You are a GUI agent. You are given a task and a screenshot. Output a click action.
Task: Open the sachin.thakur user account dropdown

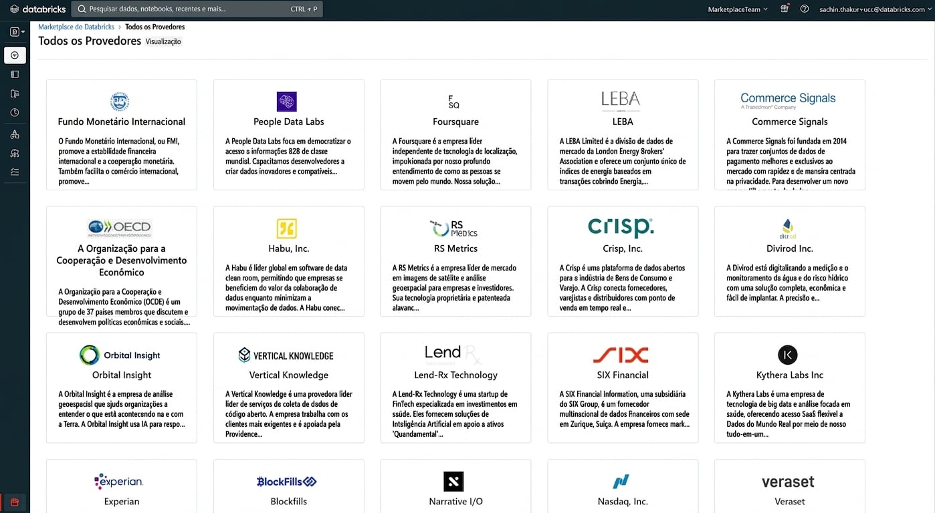pyautogui.click(x=874, y=9)
